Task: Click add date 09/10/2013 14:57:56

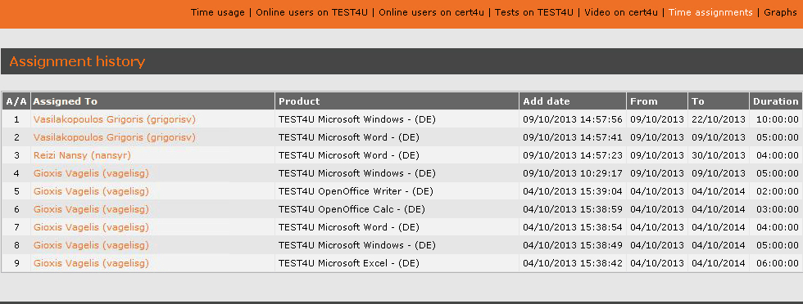Action: [573, 119]
